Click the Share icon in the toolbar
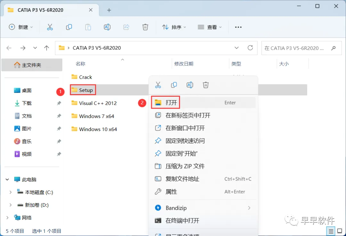346x236 pixels. (x=126, y=27)
